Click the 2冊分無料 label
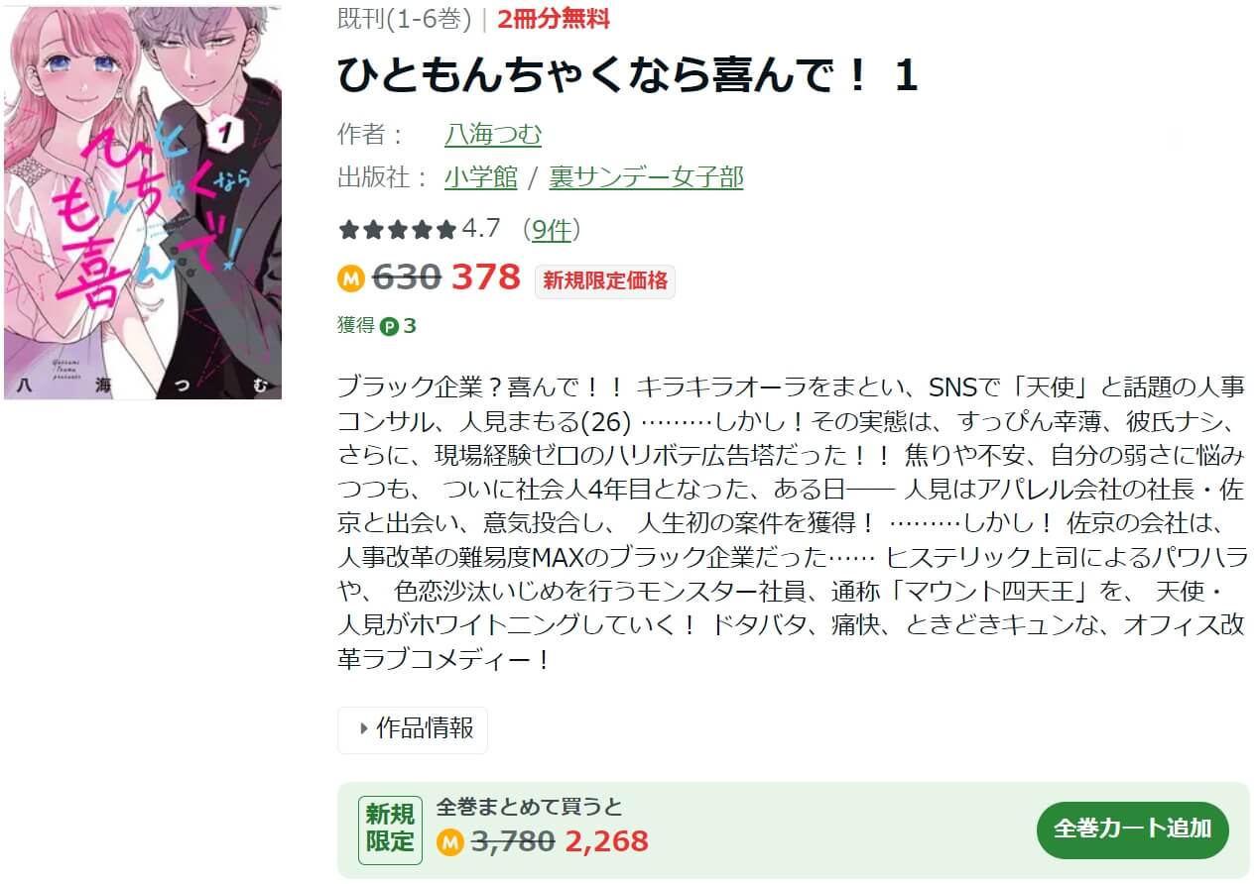This screenshot has width=1257, height=884. 554,19
